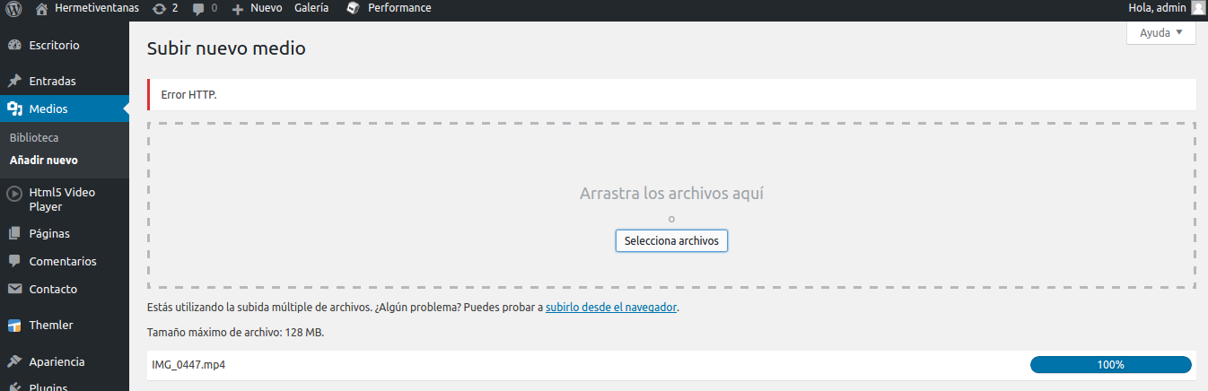Click the Performance cube icon

point(353,8)
